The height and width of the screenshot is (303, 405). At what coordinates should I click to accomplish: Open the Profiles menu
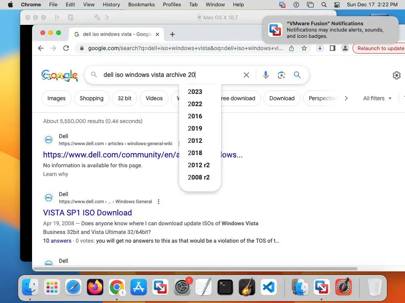point(172,4)
